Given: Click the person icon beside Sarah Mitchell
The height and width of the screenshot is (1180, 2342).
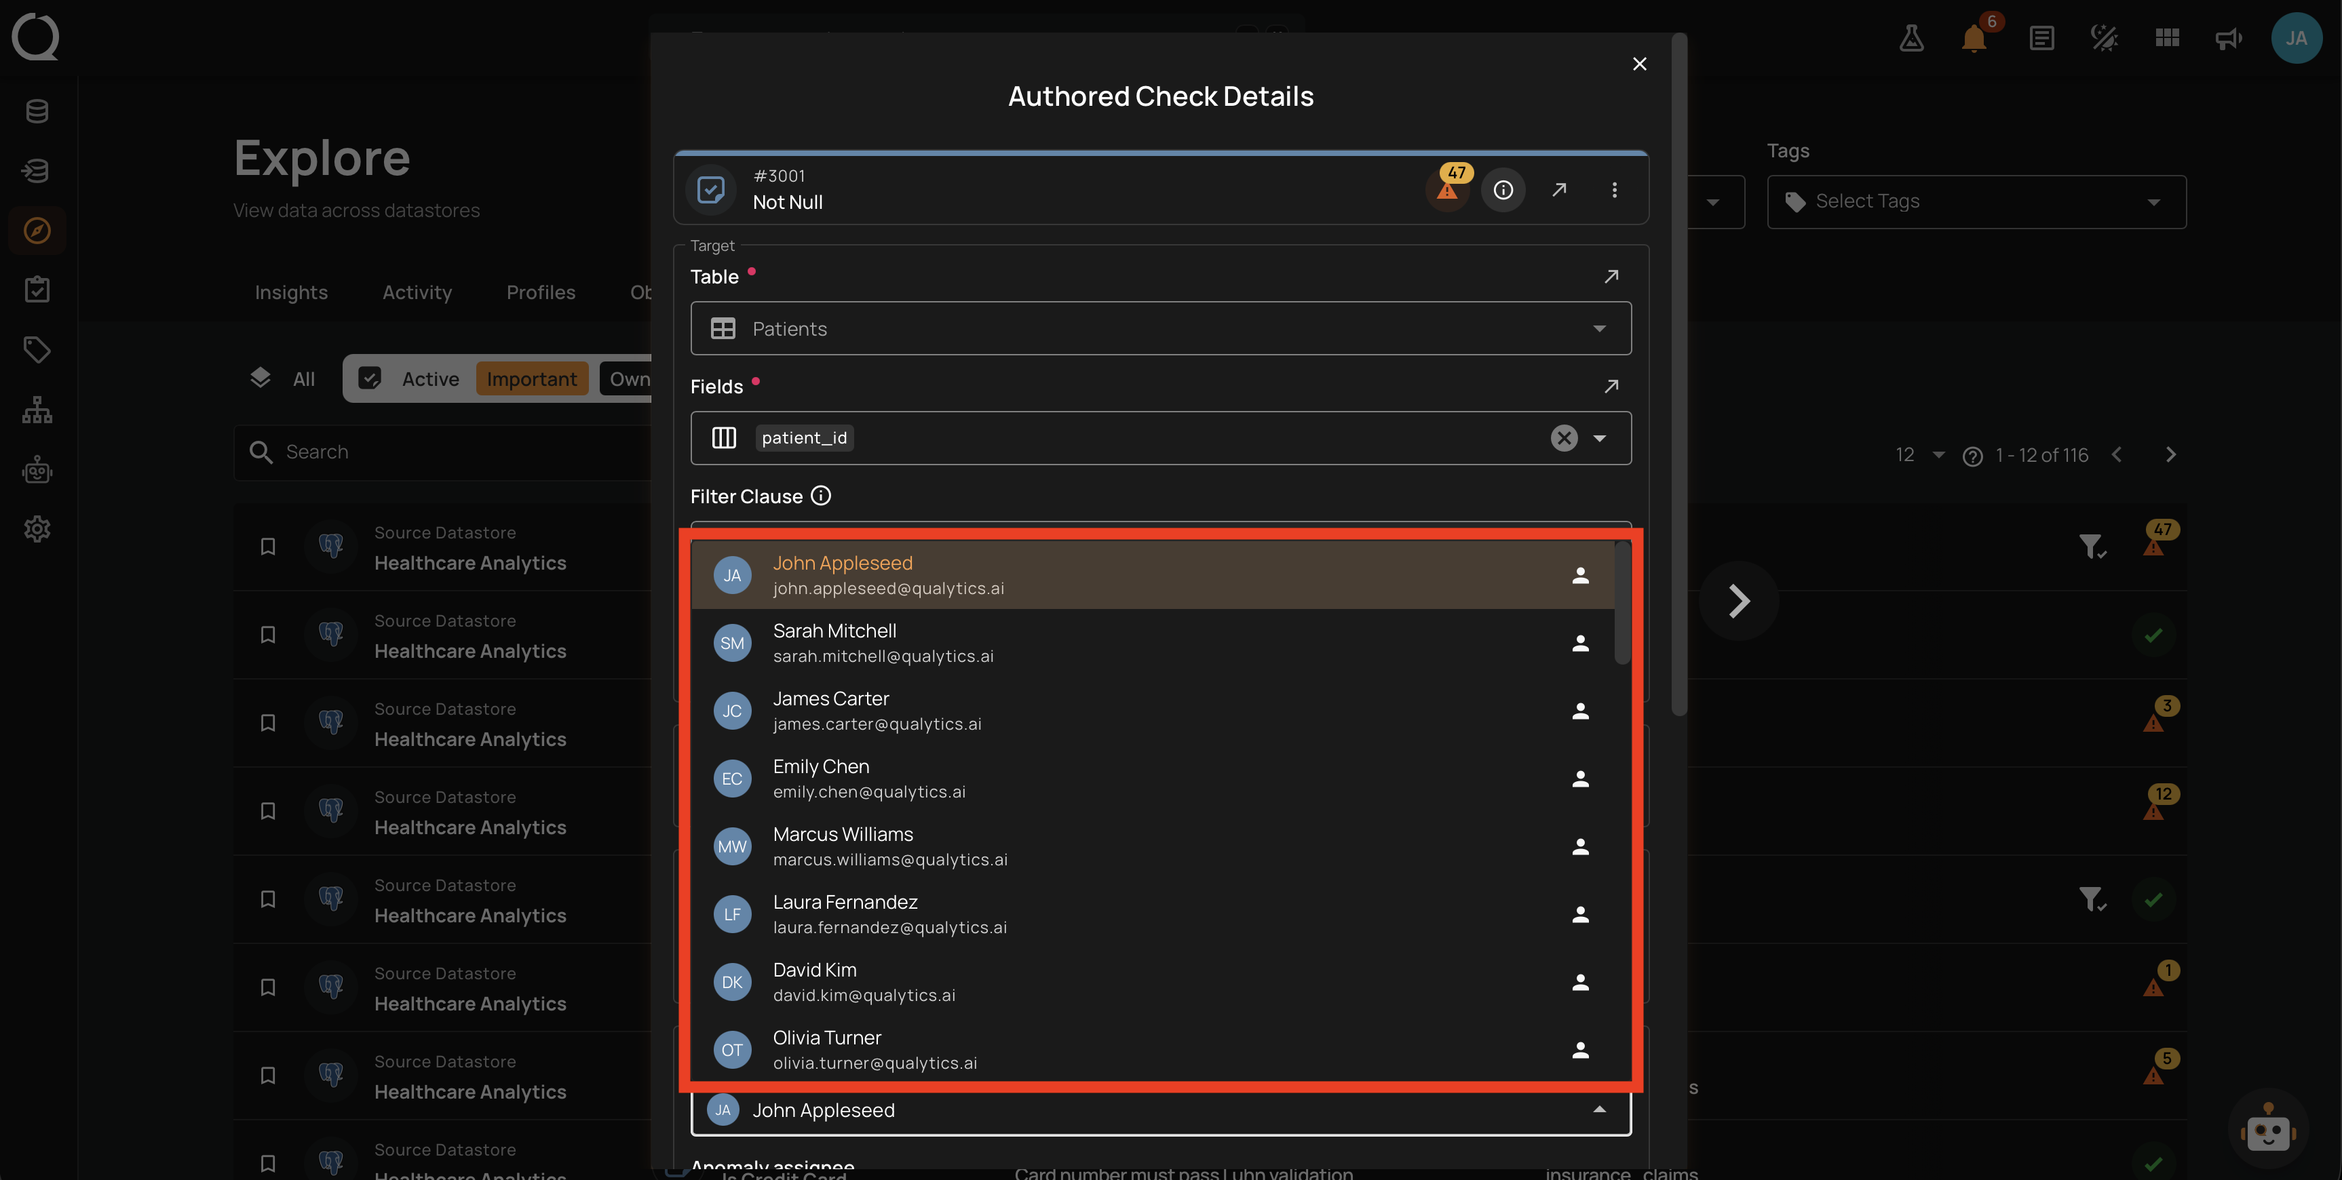Looking at the screenshot, I should 1580,643.
